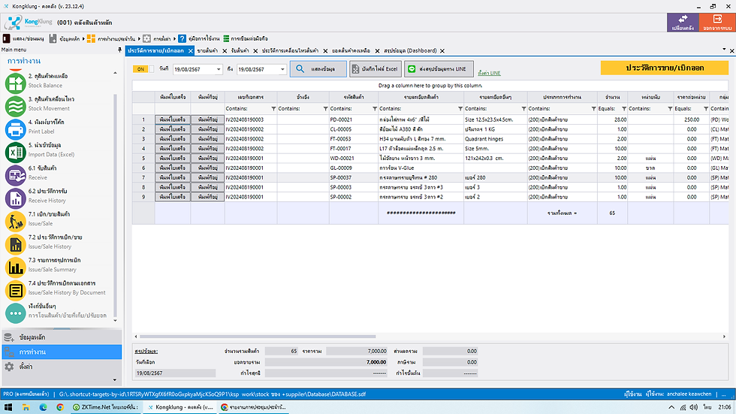Open Import Data (Excel) module
Viewport: 736px width, 414px height.
(x=17, y=151)
